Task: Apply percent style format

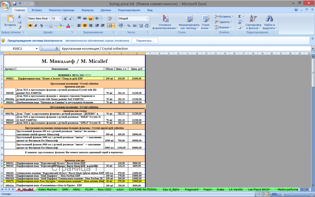Action: 129,25
